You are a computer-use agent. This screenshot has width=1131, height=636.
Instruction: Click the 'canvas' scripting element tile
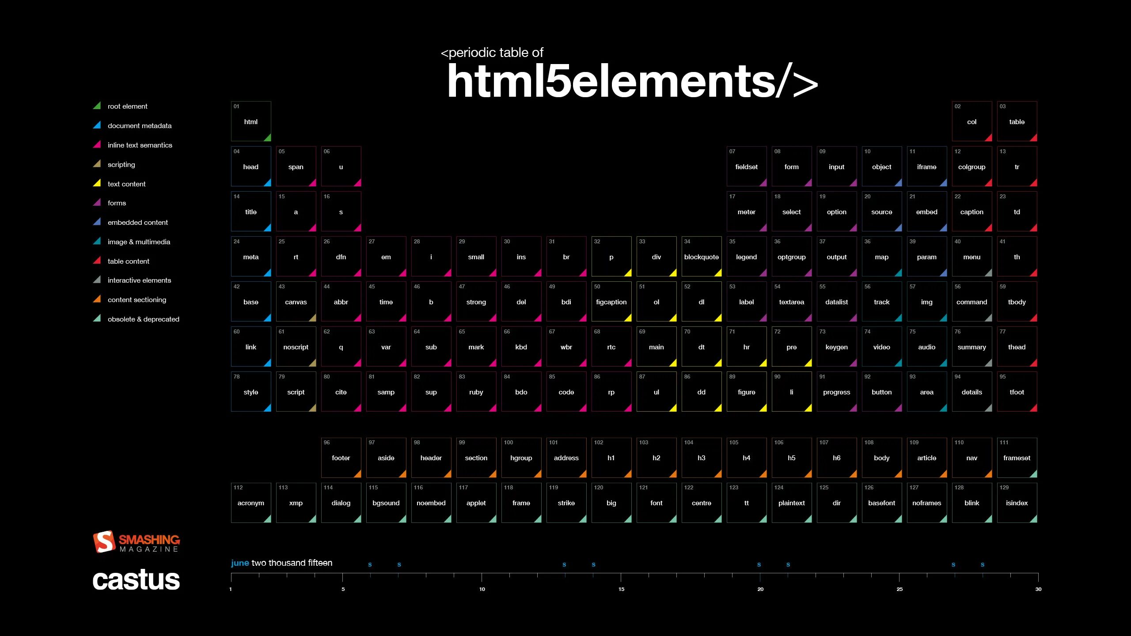pyautogui.click(x=296, y=301)
